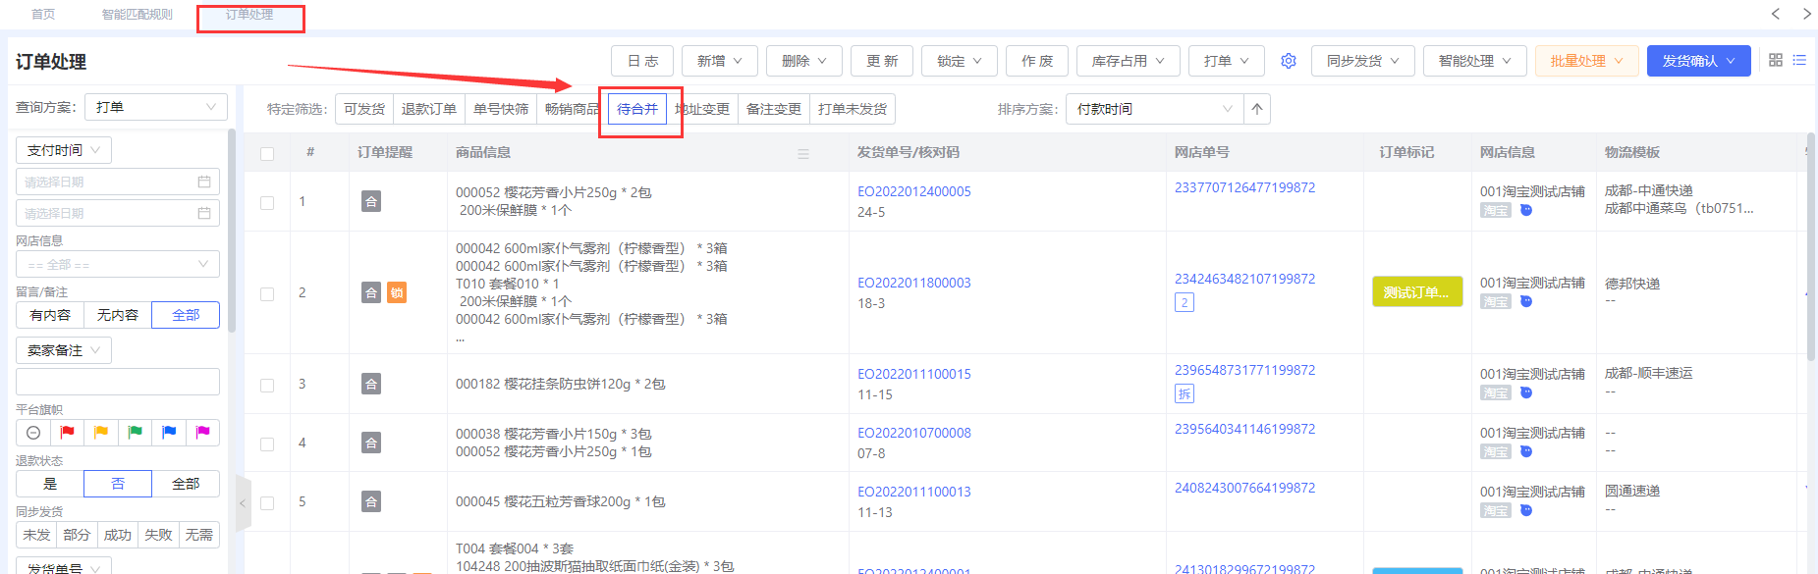Click the red platform flag
This screenshot has width=1818, height=574.
click(67, 433)
